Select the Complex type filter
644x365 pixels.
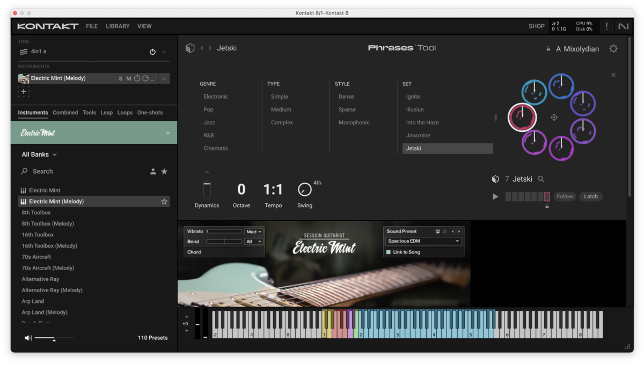click(282, 123)
